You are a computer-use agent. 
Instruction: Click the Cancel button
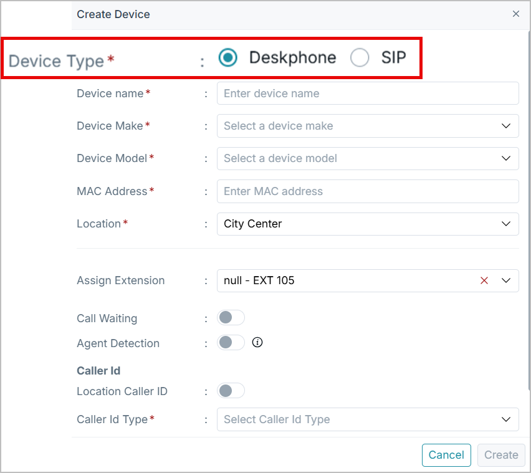(x=446, y=455)
